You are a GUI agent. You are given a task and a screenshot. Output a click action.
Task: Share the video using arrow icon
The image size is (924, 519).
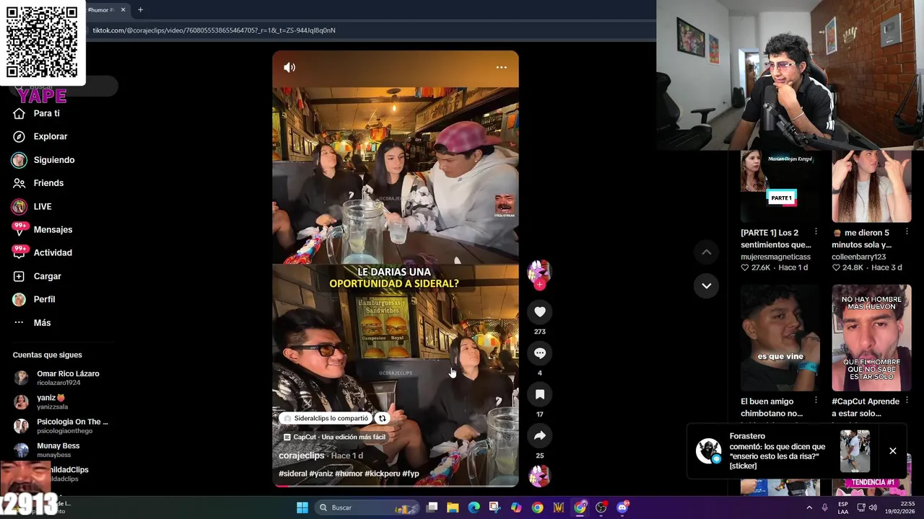coord(539,435)
